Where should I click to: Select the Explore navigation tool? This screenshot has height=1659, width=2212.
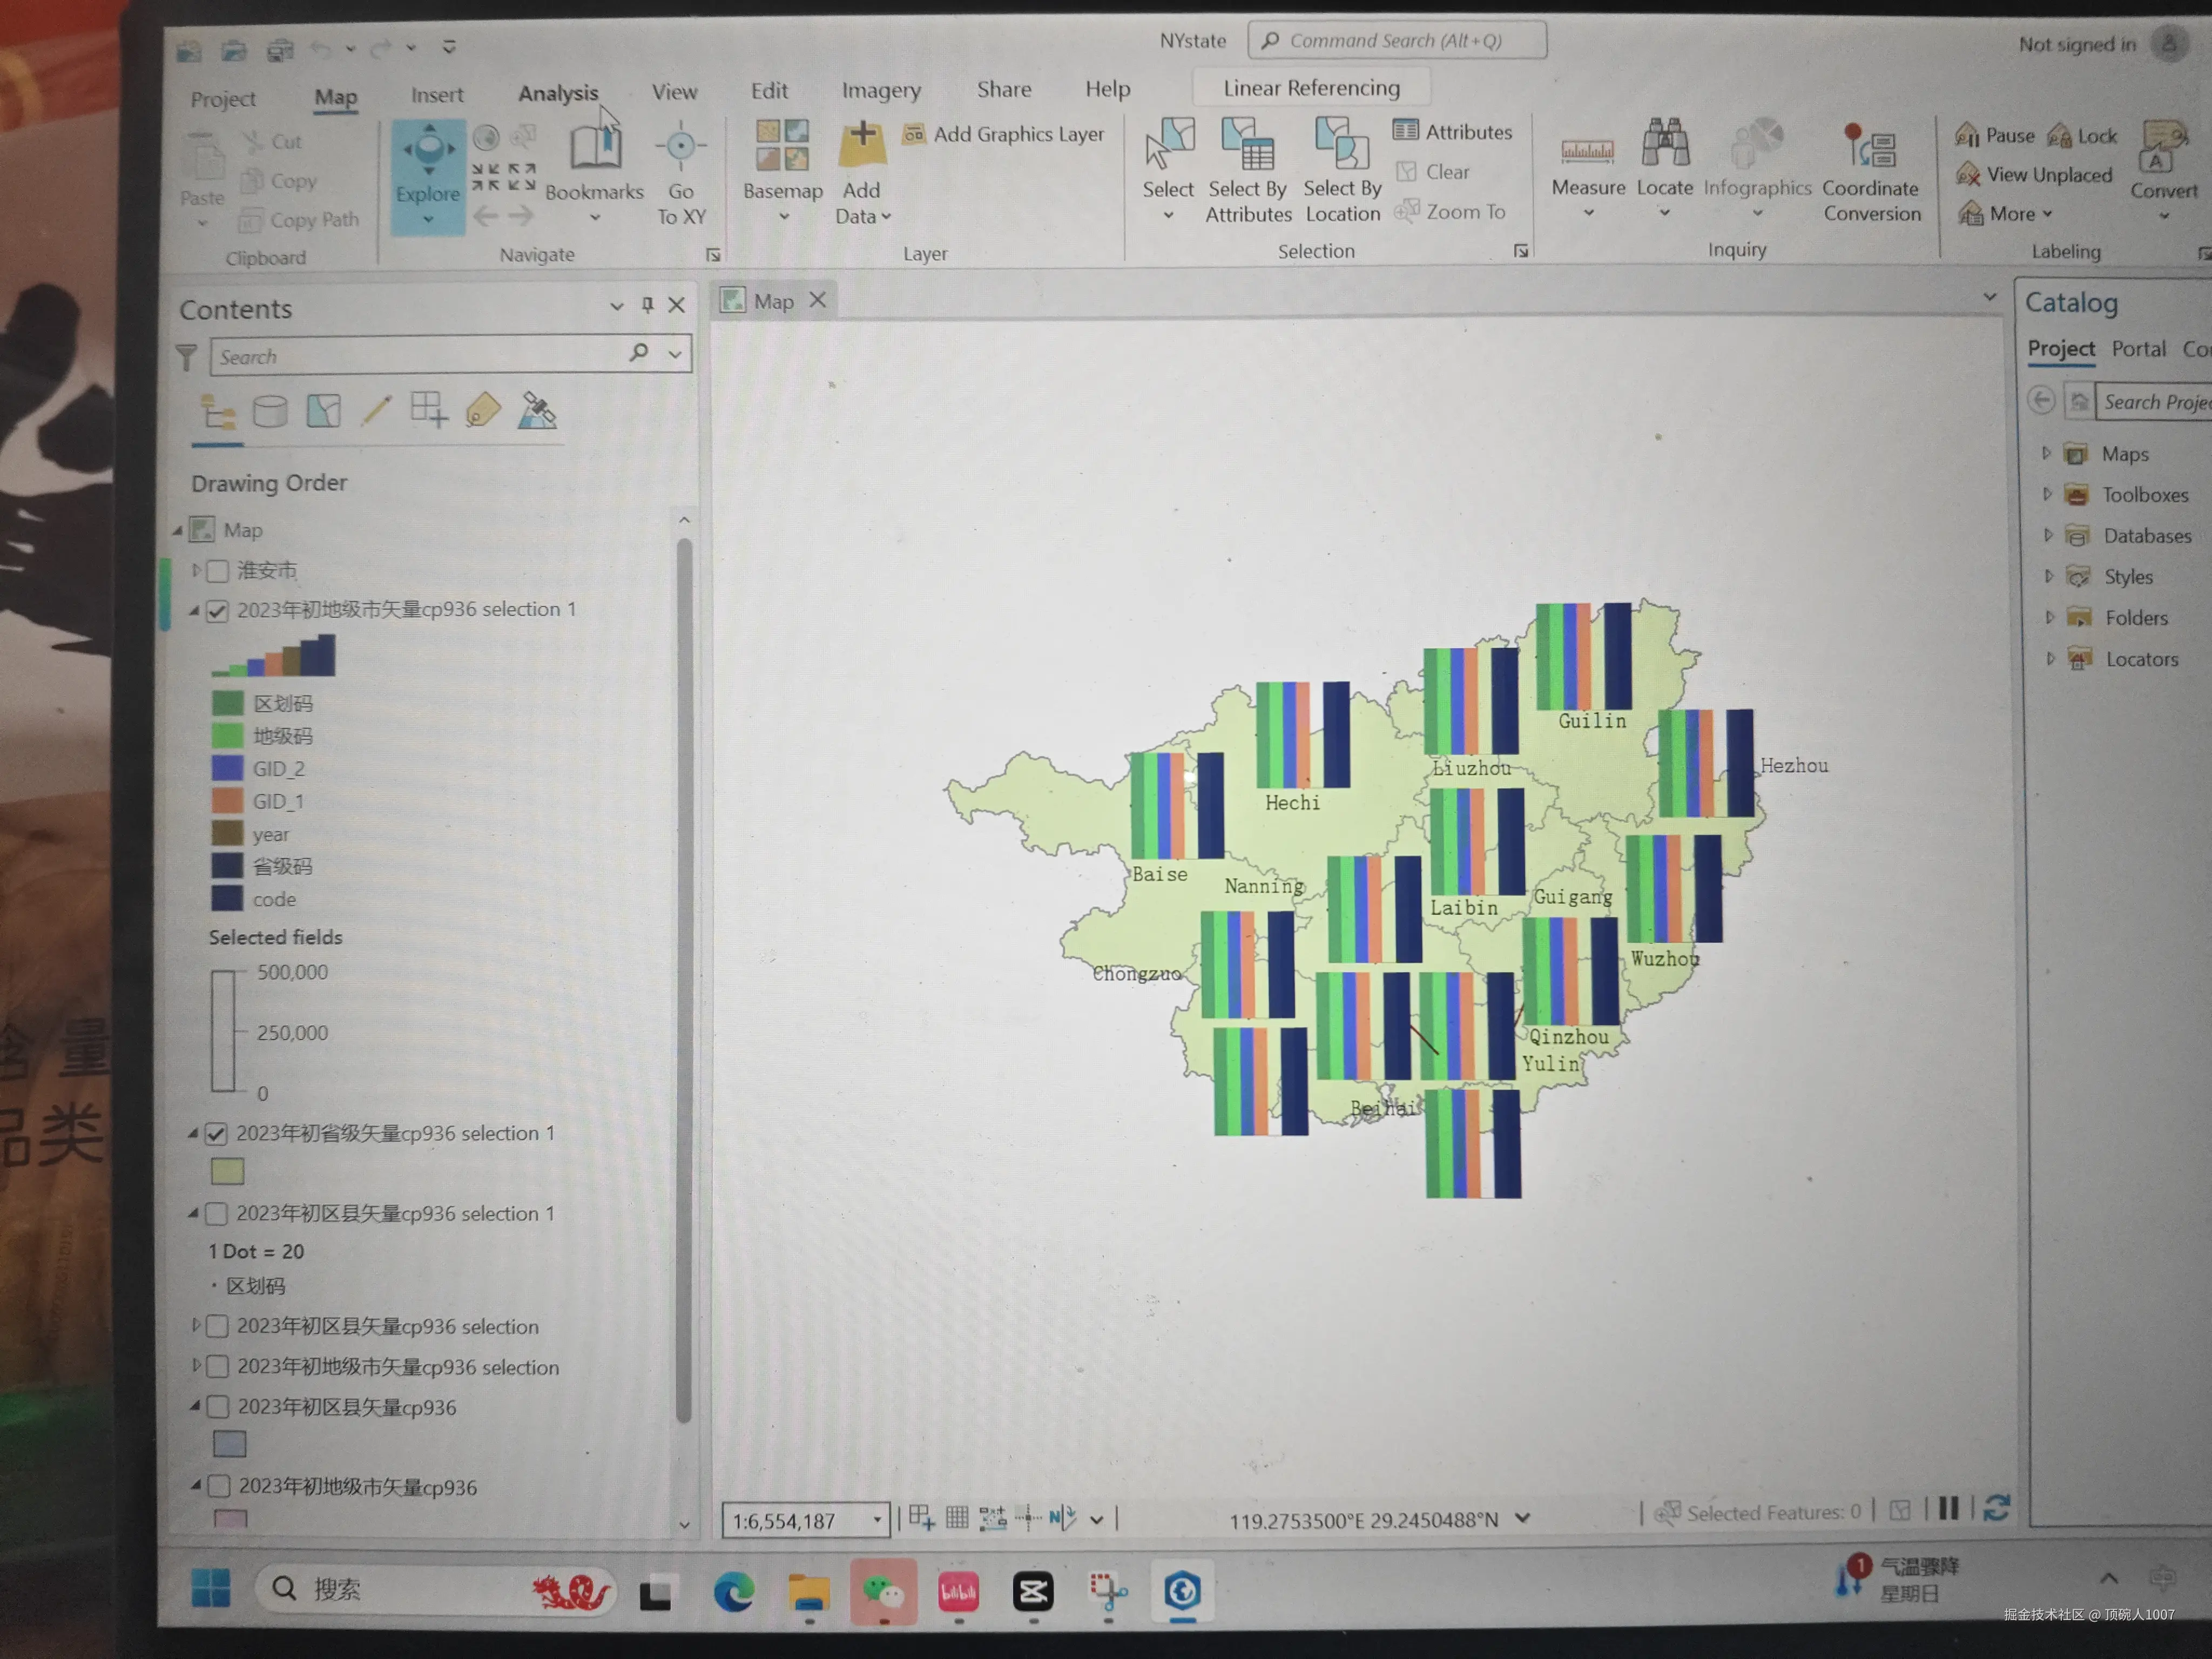pyautogui.click(x=428, y=176)
